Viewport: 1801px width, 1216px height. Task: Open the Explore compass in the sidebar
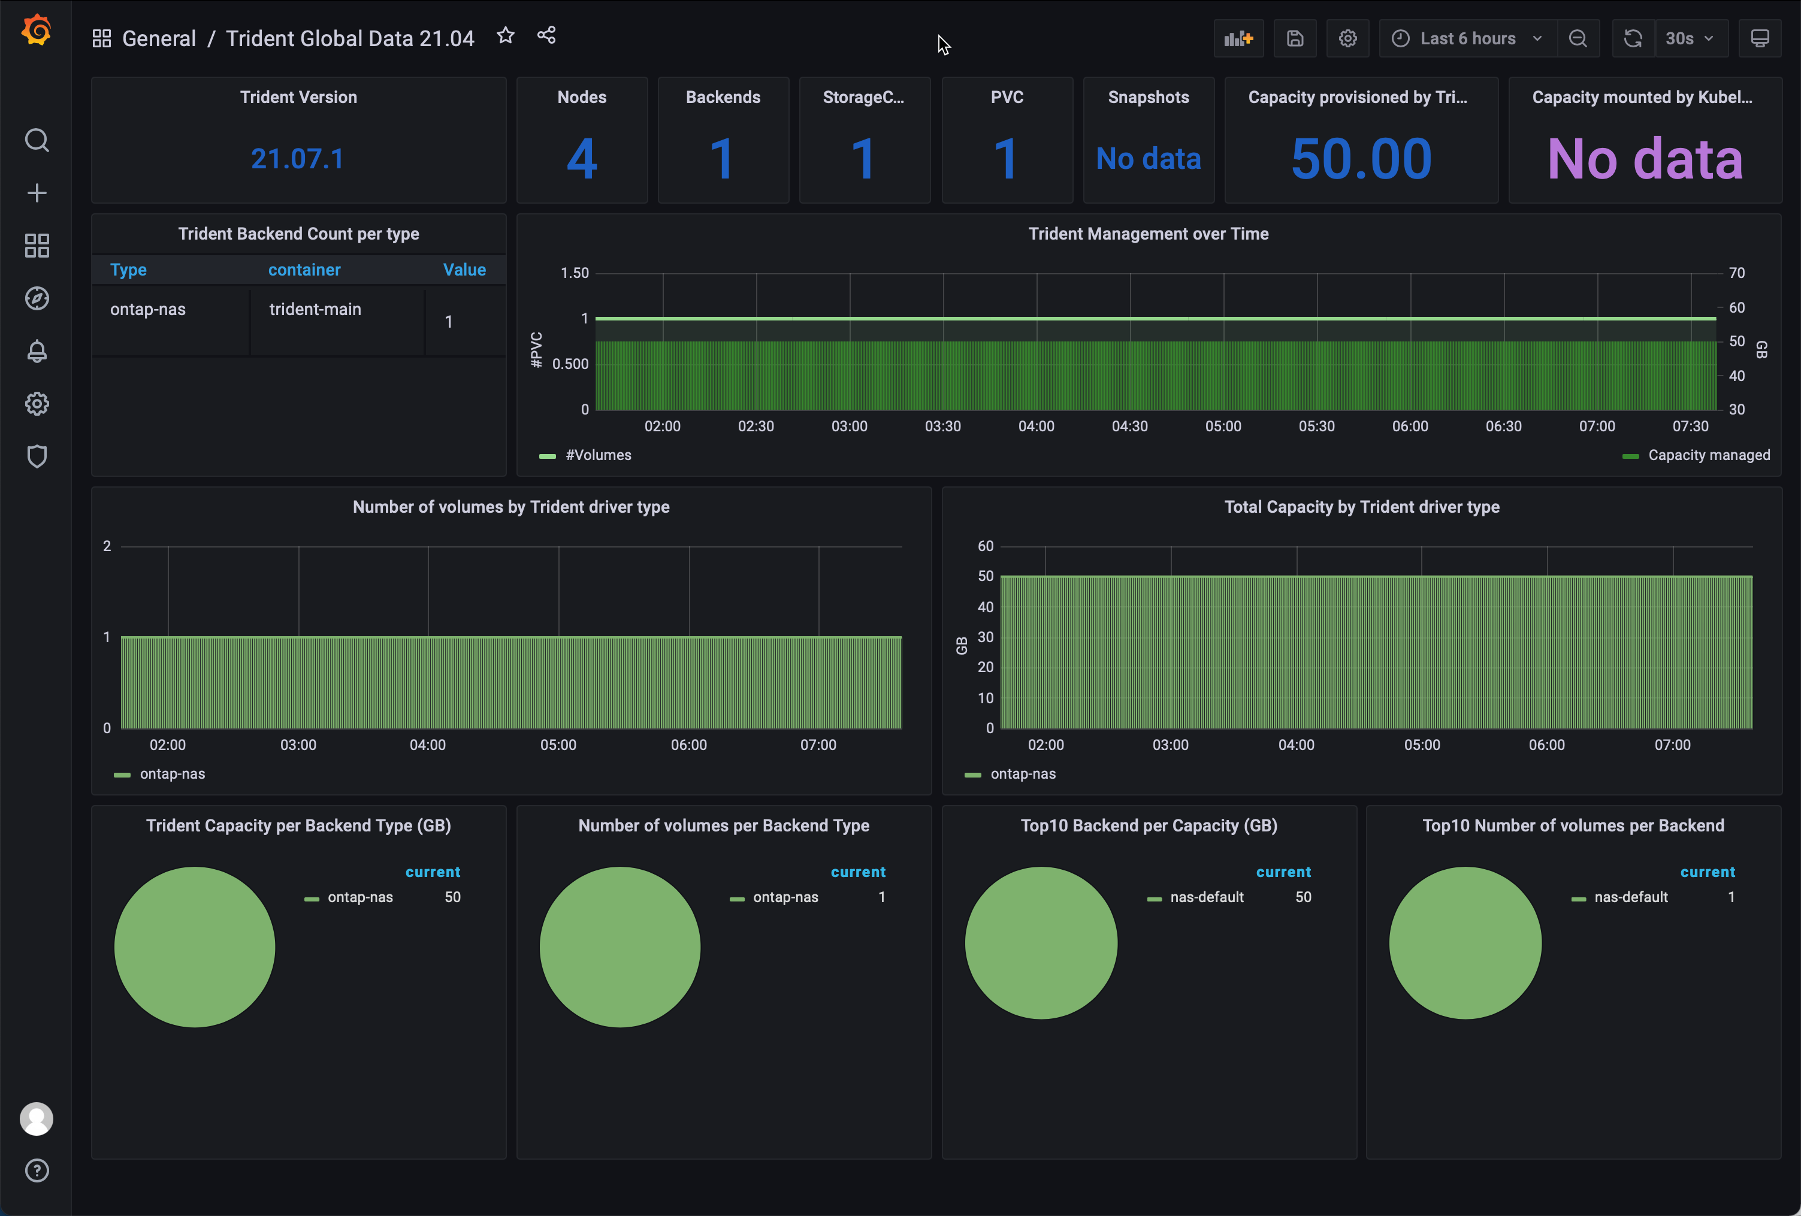[x=37, y=298]
